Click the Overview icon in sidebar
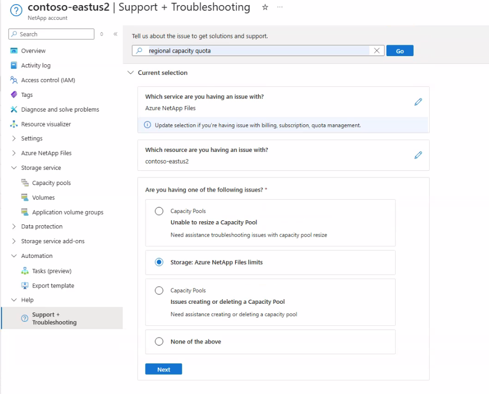489x394 pixels. coord(14,50)
